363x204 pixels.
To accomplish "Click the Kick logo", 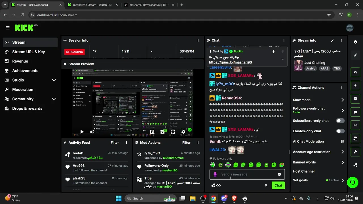I will (26, 27).
